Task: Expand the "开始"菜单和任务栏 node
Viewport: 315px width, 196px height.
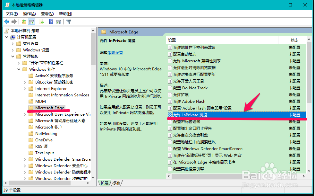Action: pyautogui.click(x=19, y=63)
